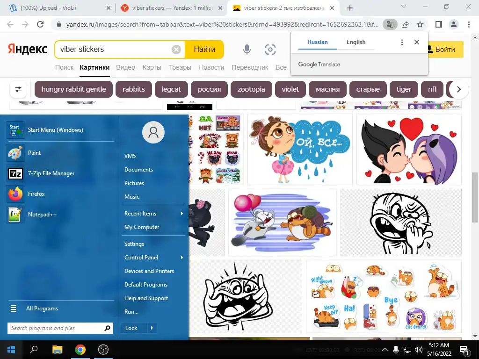Close the Google Translate popup
The height and width of the screenshot is (359, 479).
pos(417,42)
